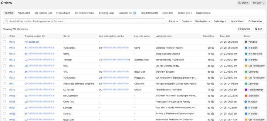Select checkbox for order #1110 CJ Packet
This screenshot has width=267, height=121.
point(5,90)
